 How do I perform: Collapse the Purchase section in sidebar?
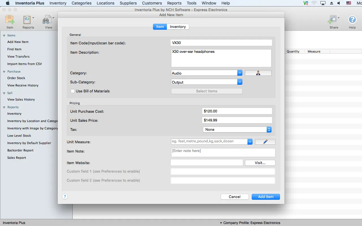click(x=4, y=72)
